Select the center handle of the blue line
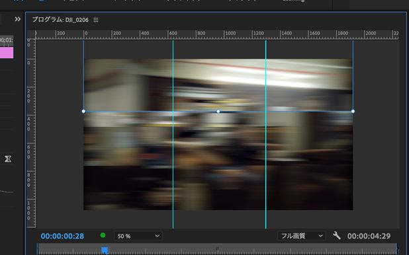 (x=218, y=111)
